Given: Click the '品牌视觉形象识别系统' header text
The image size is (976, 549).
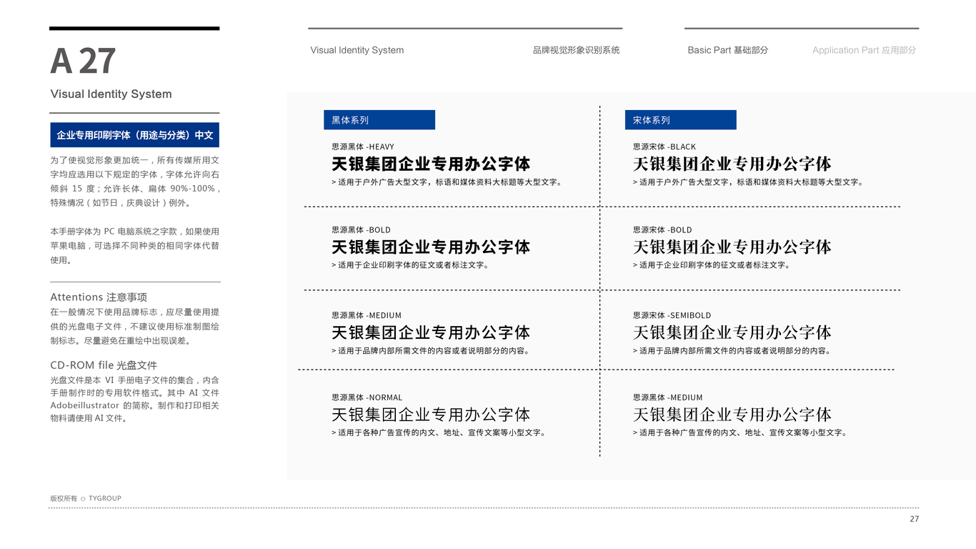Looking at the screenshot, I should [576, 50].
